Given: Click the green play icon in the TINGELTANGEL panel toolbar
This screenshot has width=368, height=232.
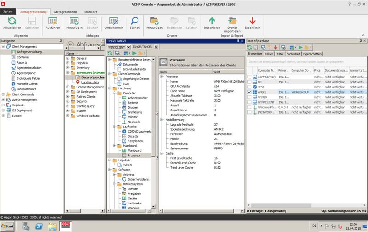Looking at the screenshot, I should click(x=134, y=54).
